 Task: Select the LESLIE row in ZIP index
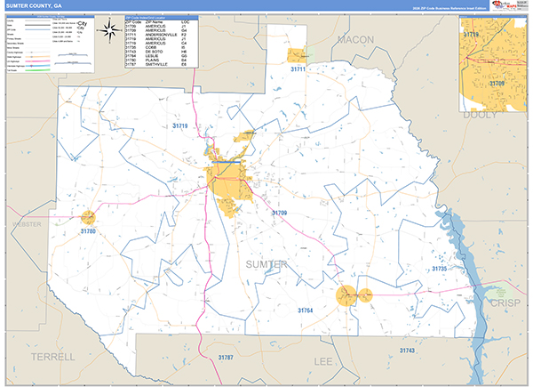(x=156, y=56)
